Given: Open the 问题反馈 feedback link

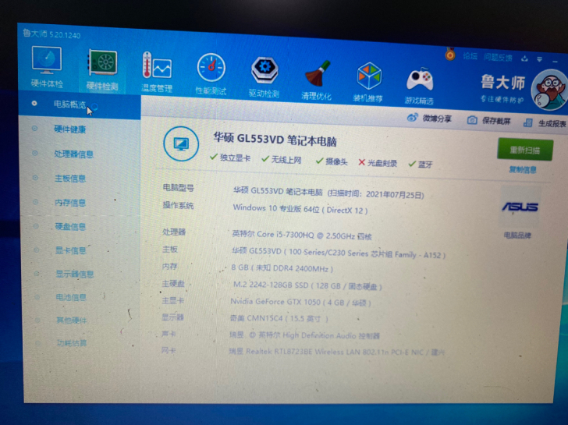Looking at the screenshot, I should [x=498, y=57].
